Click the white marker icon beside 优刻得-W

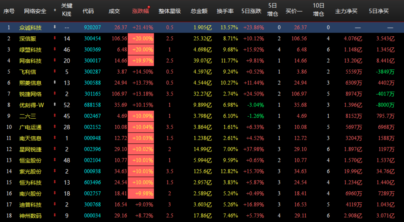point(55,105)
